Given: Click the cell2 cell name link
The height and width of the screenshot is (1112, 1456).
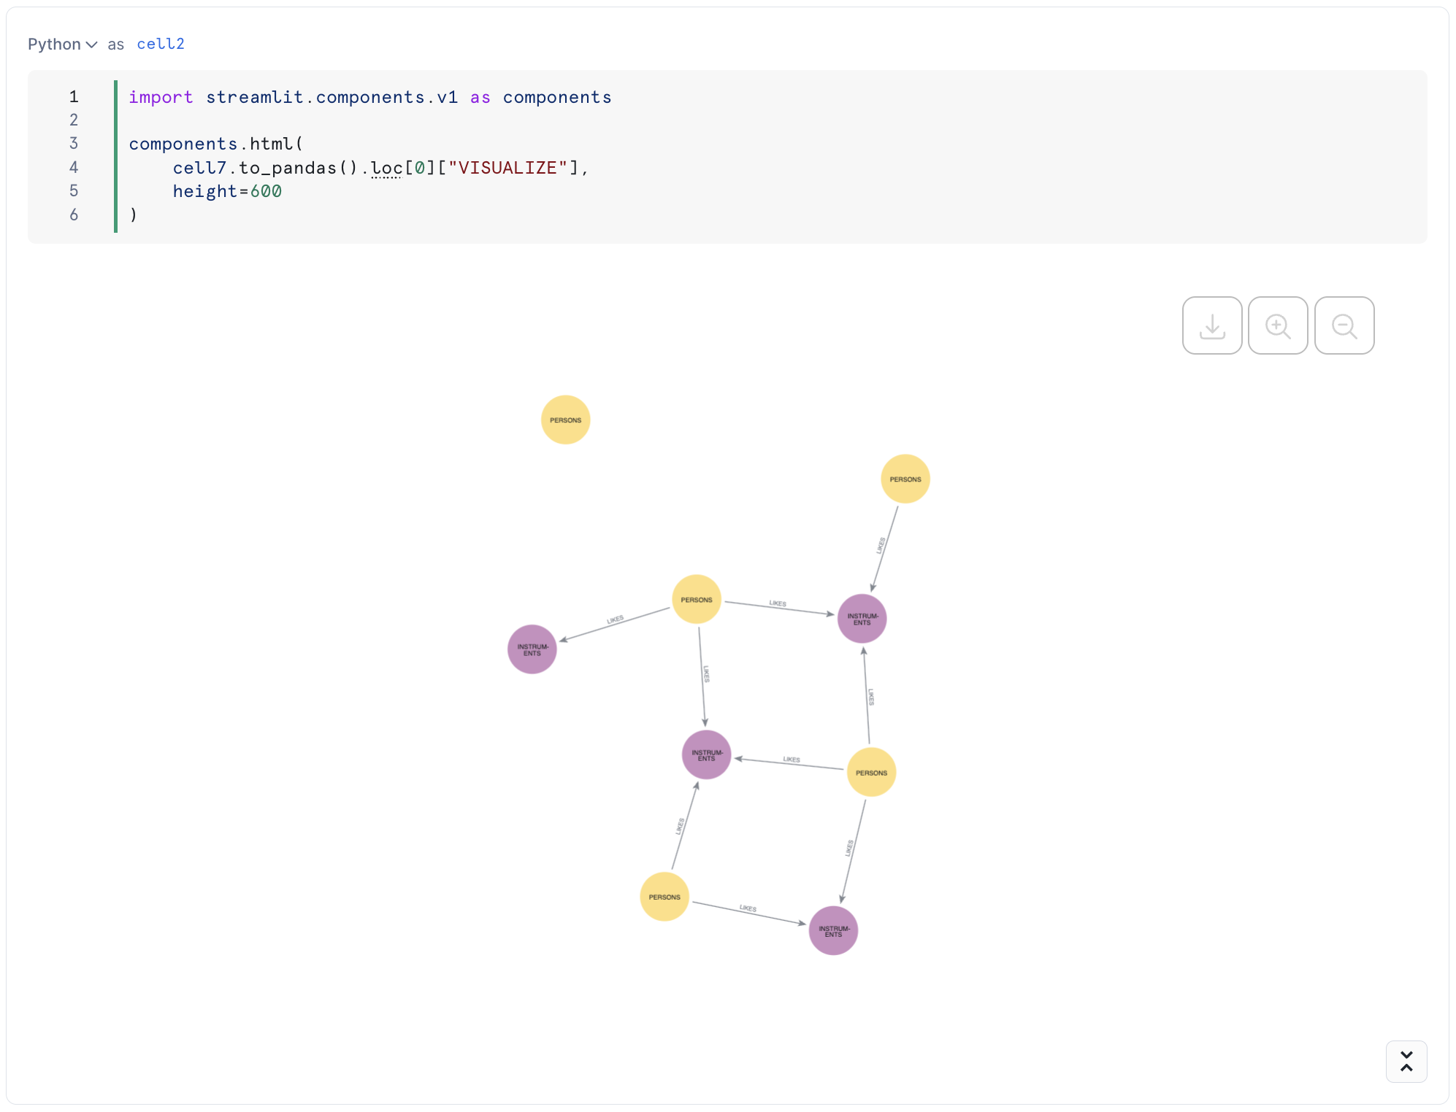Looking at the screenshot, I should tap(161, 45).
